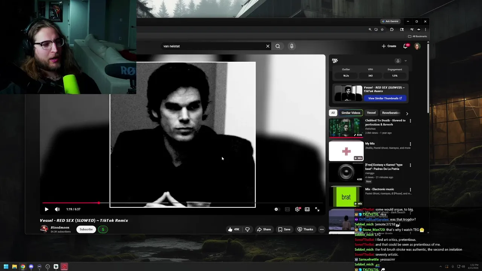Open the player settings gear
Viewport: 482px width, 271px height.
(x=297, y=209)
